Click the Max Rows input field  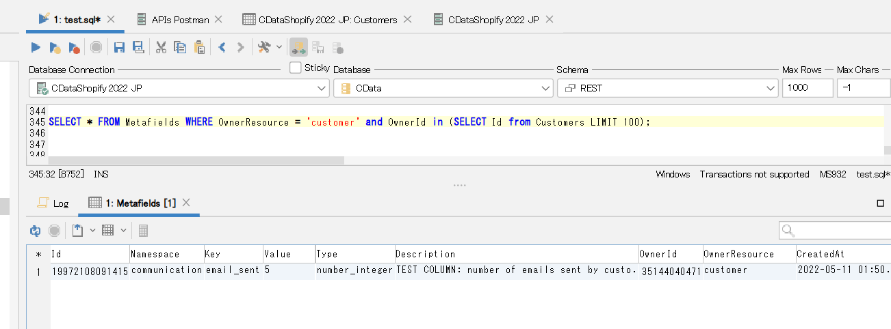pos(807,88)
